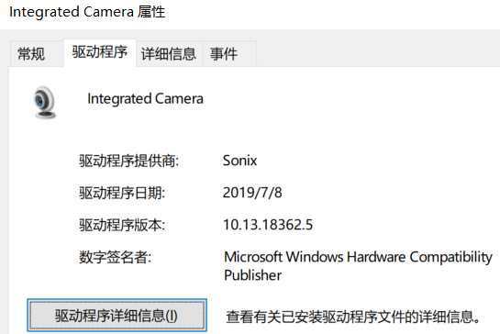Click the 驱动程序日期 label
Image resolution: width=500 pixels, height=334 pixels.
pyautogui.click(x=122, y=193)
